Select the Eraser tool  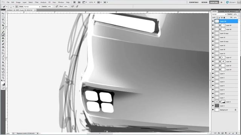tap(3, 44)
